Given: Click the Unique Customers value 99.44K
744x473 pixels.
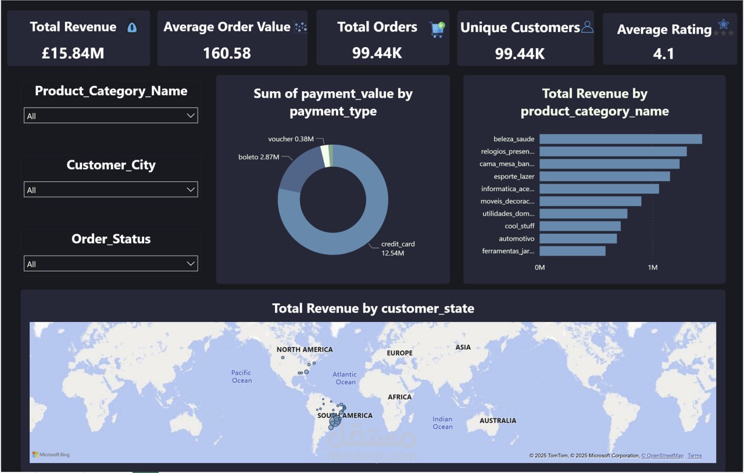Looking at the screenshot, I should pos(520,54).
